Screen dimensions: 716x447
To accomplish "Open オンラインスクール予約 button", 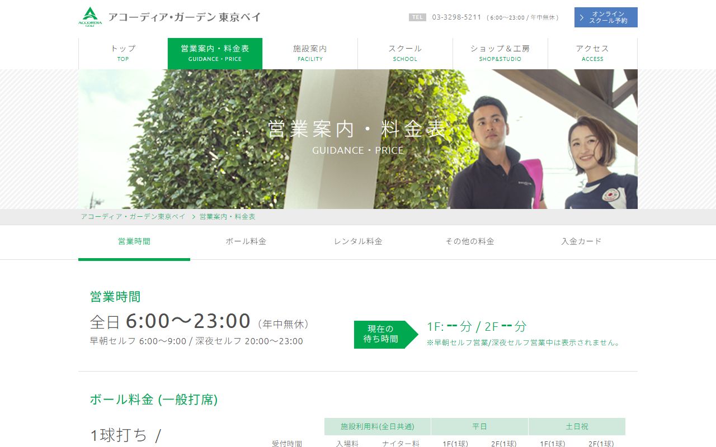I will pyautogui.click(x=606, y=17).
